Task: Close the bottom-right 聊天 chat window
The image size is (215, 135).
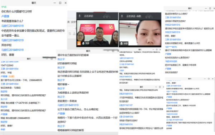Action: click(212, 79)
